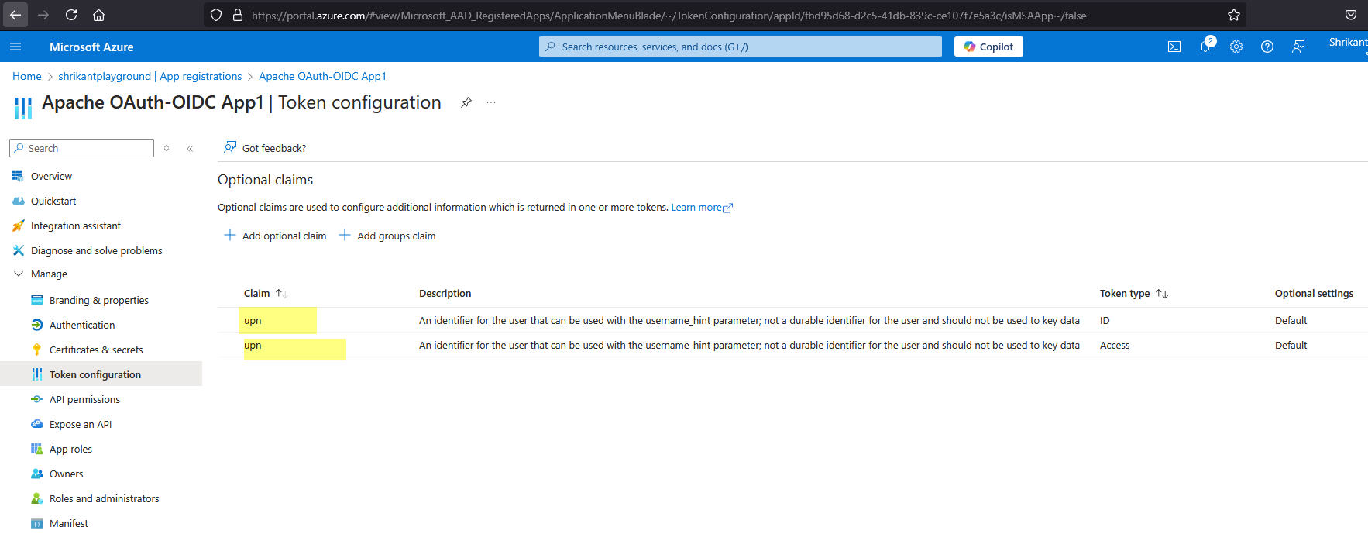Image resolution: width=1368 pixels, height=541 pixels.
Task: Click the Access token type cell
Action: (1115, 345)
